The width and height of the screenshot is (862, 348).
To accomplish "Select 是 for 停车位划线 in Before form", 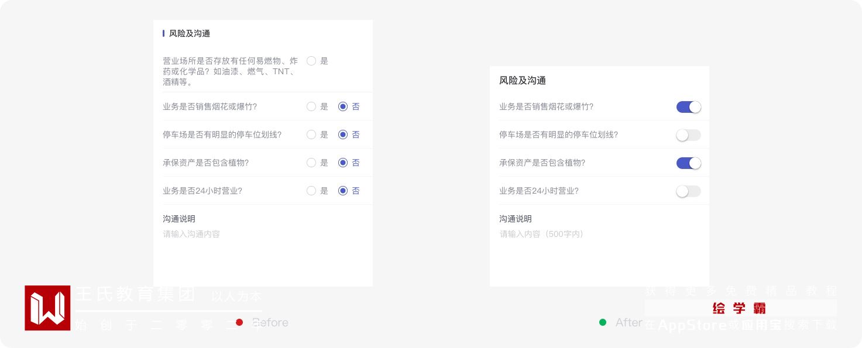I will point(311,135).
